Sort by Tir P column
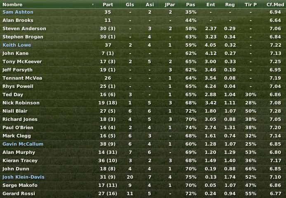Image resolution: width=286 pixels, height=198 pixels. (x=251, y=5)
